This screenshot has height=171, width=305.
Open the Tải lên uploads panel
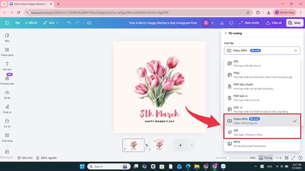point(7,94)
